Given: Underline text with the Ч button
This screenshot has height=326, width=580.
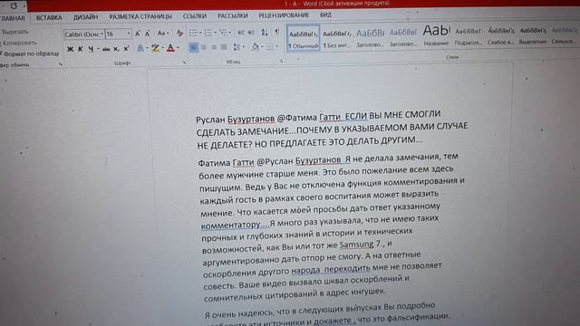Looking at the screenshot, I should pos(91,49).
